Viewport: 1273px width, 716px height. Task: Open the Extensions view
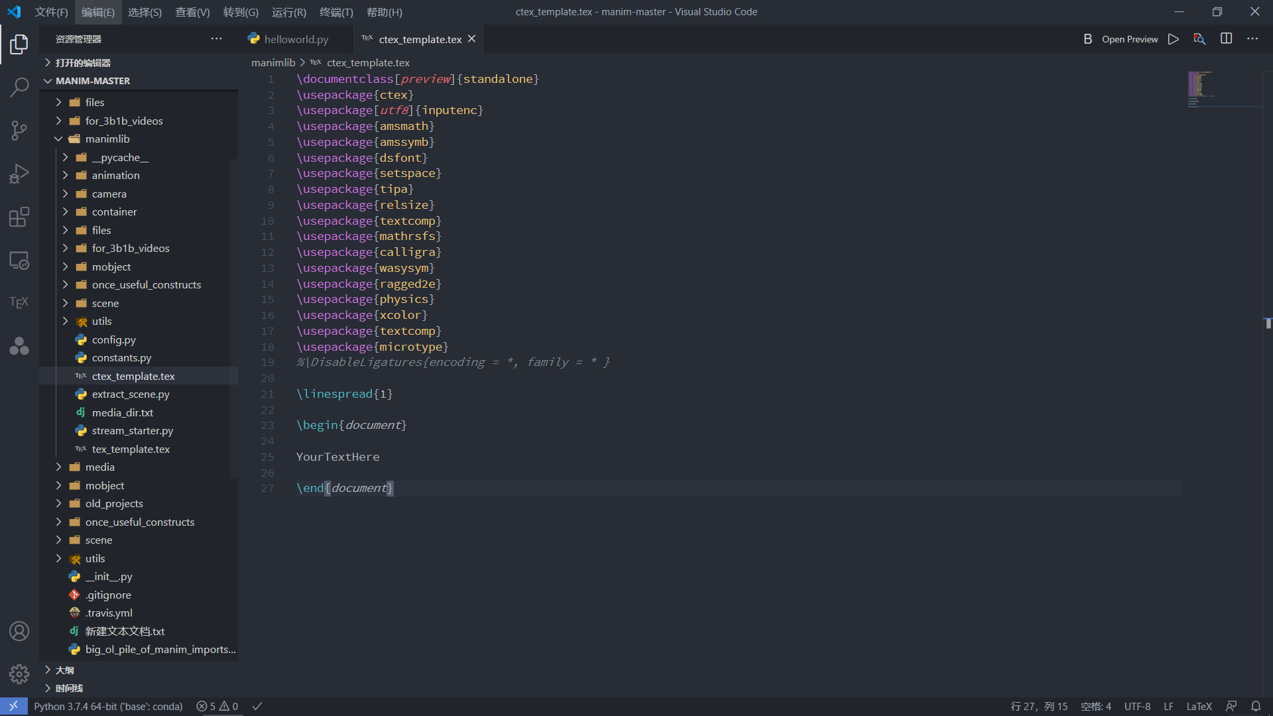coord(19,217)
